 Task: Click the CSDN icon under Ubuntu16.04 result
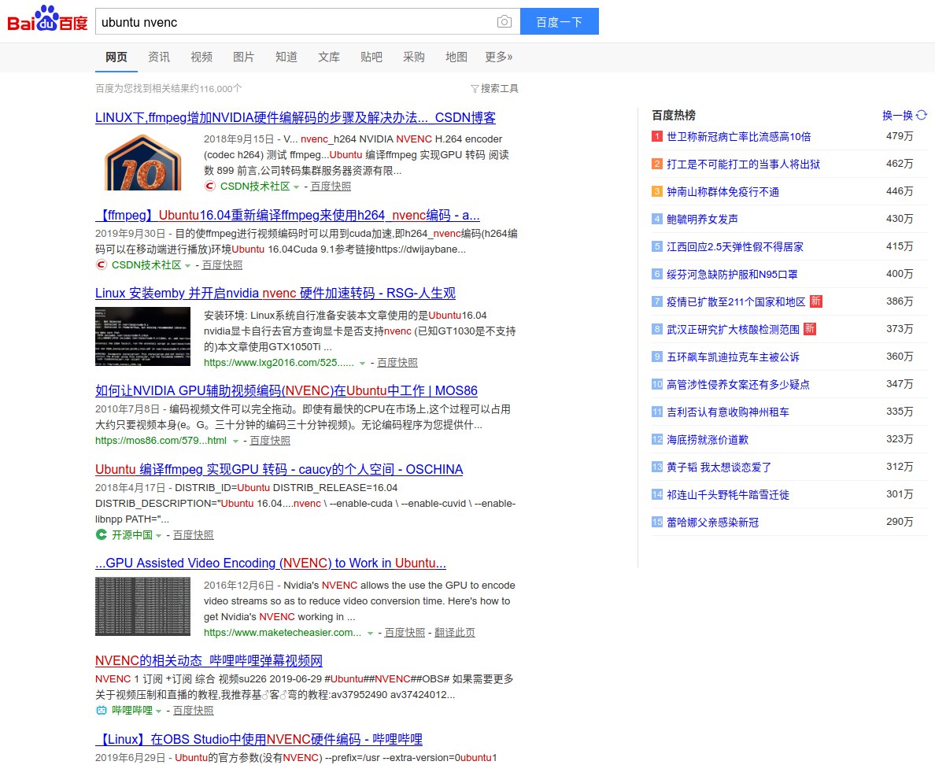click(x=101, y=264)
